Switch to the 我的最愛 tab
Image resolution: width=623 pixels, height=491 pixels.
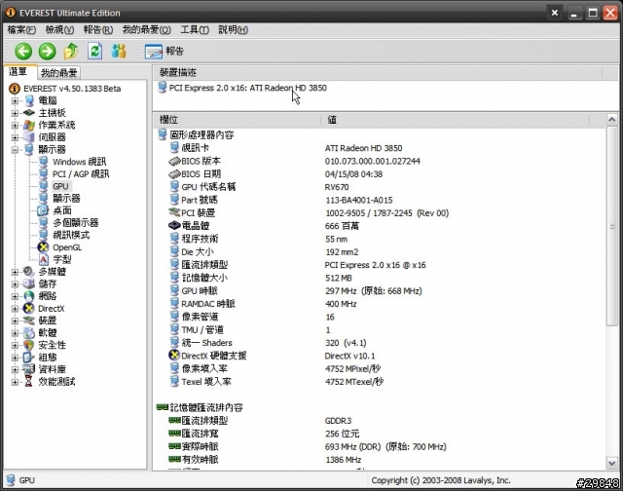tap(58, 73)
